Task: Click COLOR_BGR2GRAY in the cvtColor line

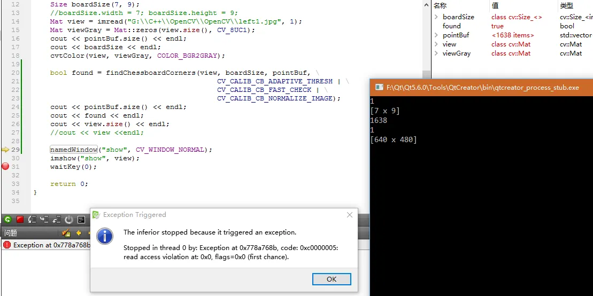Action: [x=187, y=56]
